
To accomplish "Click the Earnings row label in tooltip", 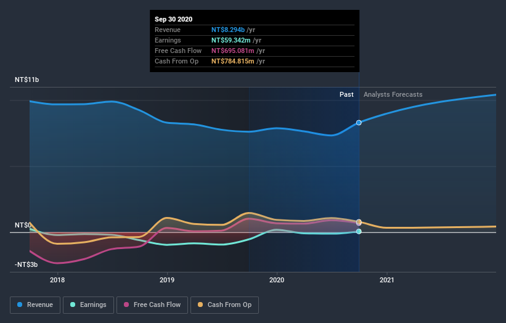I will [x=168, y=40].
